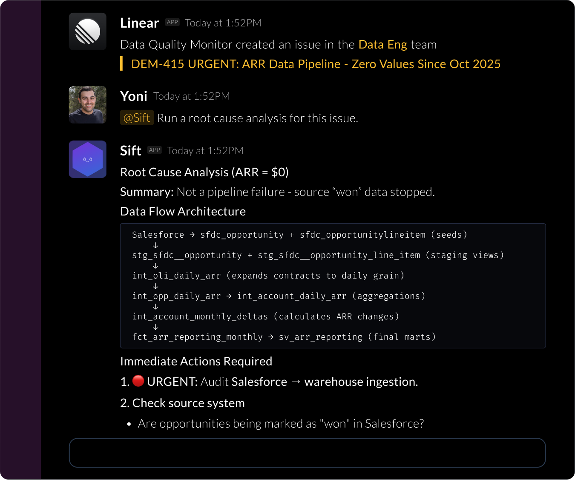Click the Yoni sender name

[x=134, y=96]
